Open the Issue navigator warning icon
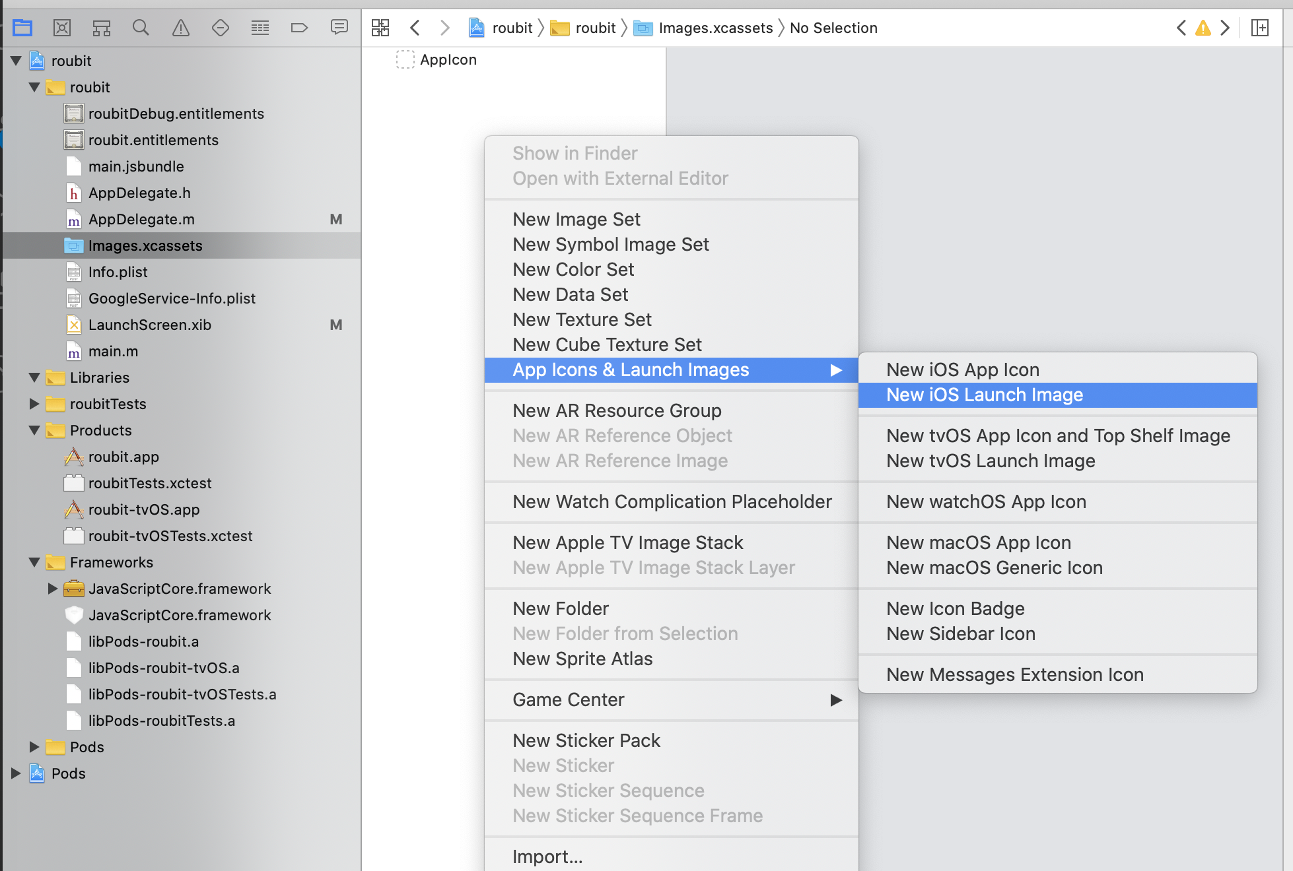The width and height of the screenshot is (1293, 871). (x=180, y=28)
